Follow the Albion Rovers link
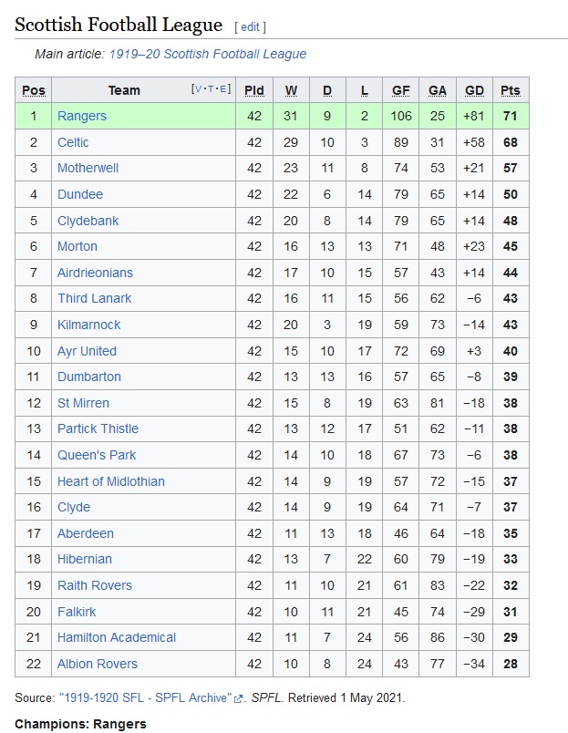Image resolution: width=568 pixels, height=733 pixels. (x=98, y=664)
